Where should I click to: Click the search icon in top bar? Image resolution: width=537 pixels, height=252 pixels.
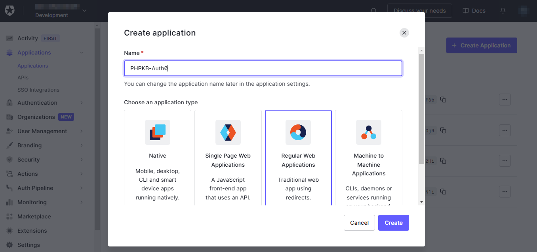point(374,11)
